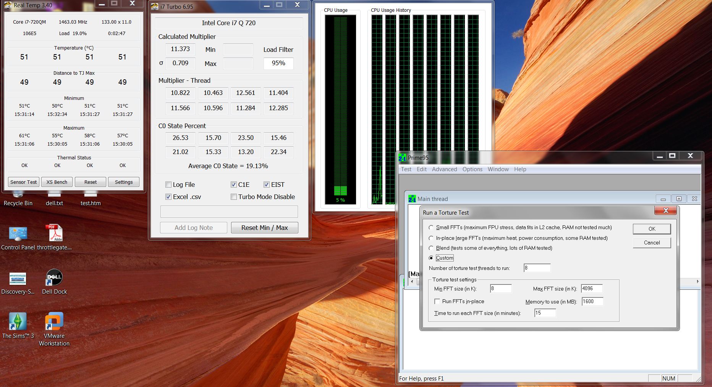Open the Prime95 Edit menu

click(x=422, y=169)
